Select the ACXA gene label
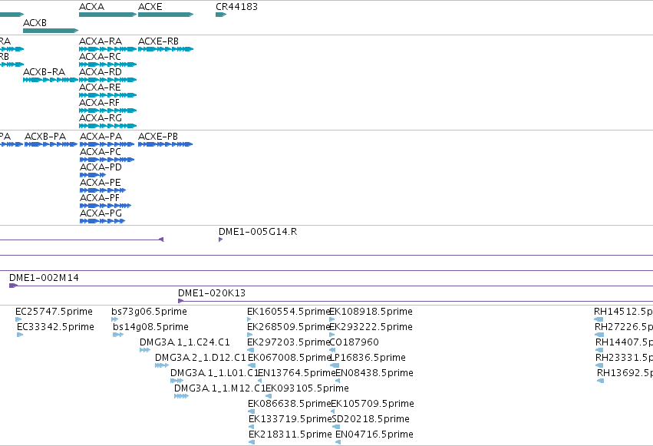 point(91,7)
